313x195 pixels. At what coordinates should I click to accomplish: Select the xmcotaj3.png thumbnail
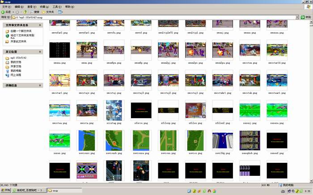click(x=141, y=80)
